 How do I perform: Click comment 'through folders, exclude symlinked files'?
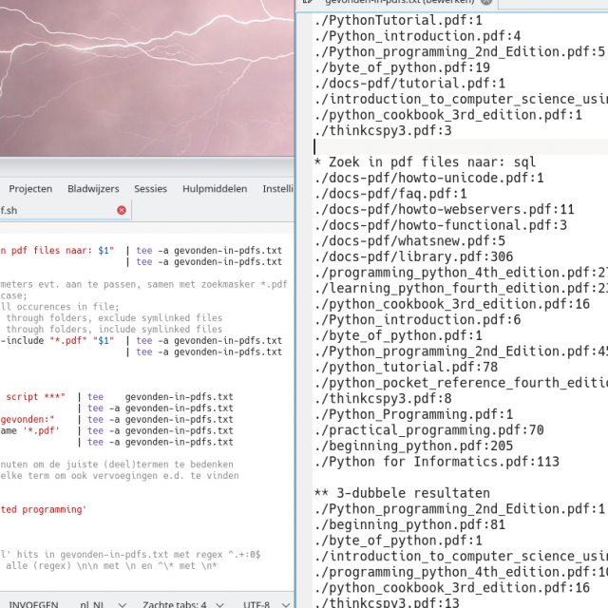coord(114,318)
